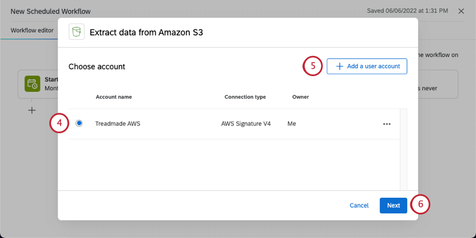Click the Extract data from Amazon S3 title
This screenshot has height=238, width=476.
(x=146, y=32)
